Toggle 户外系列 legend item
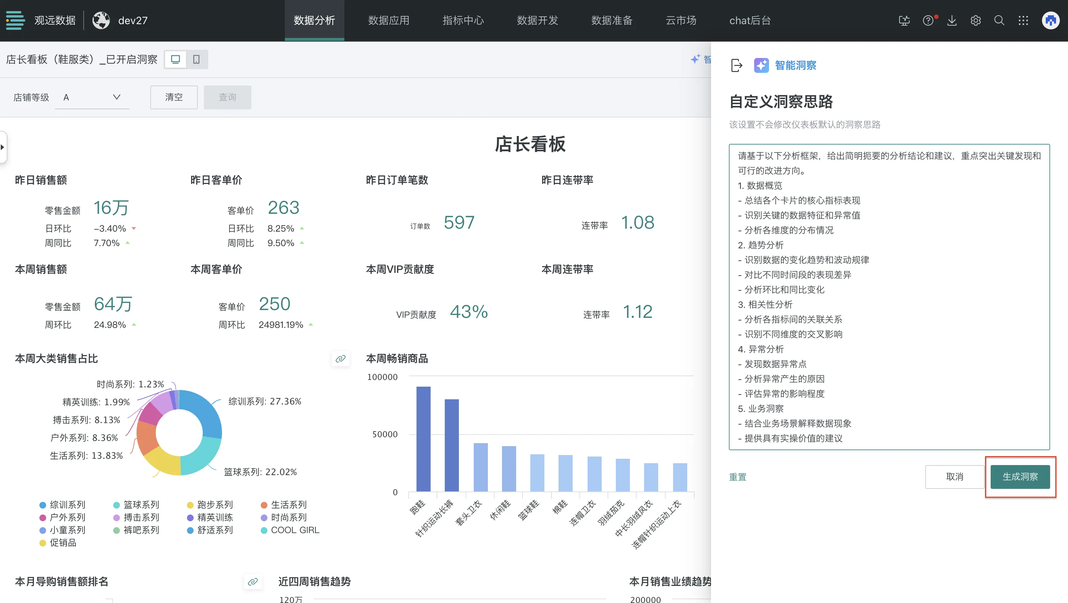The height and width of the screenshot is (603, 1068). (62, 517)
